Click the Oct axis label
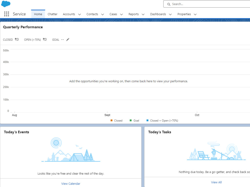 pos(197,115)
